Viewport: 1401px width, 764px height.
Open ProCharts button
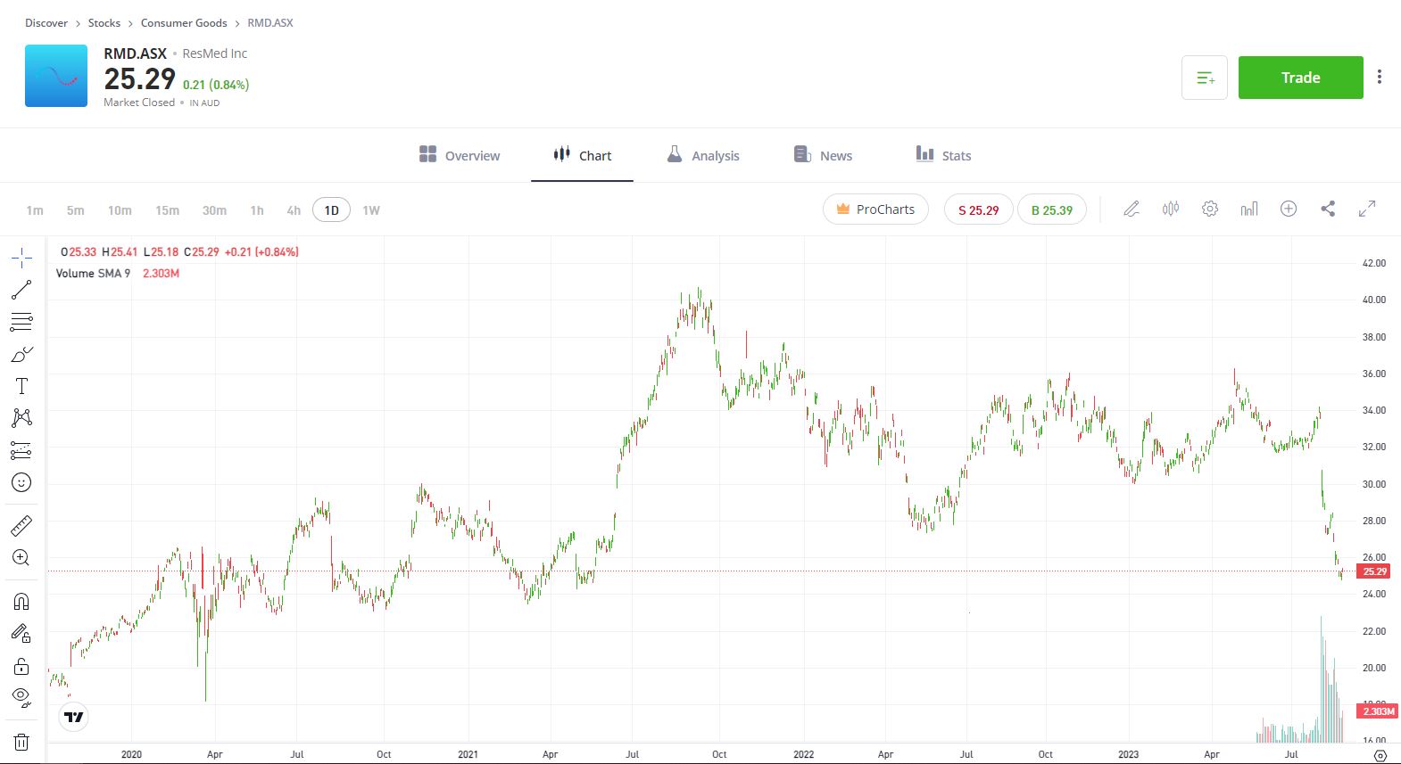tap(875, 209)
